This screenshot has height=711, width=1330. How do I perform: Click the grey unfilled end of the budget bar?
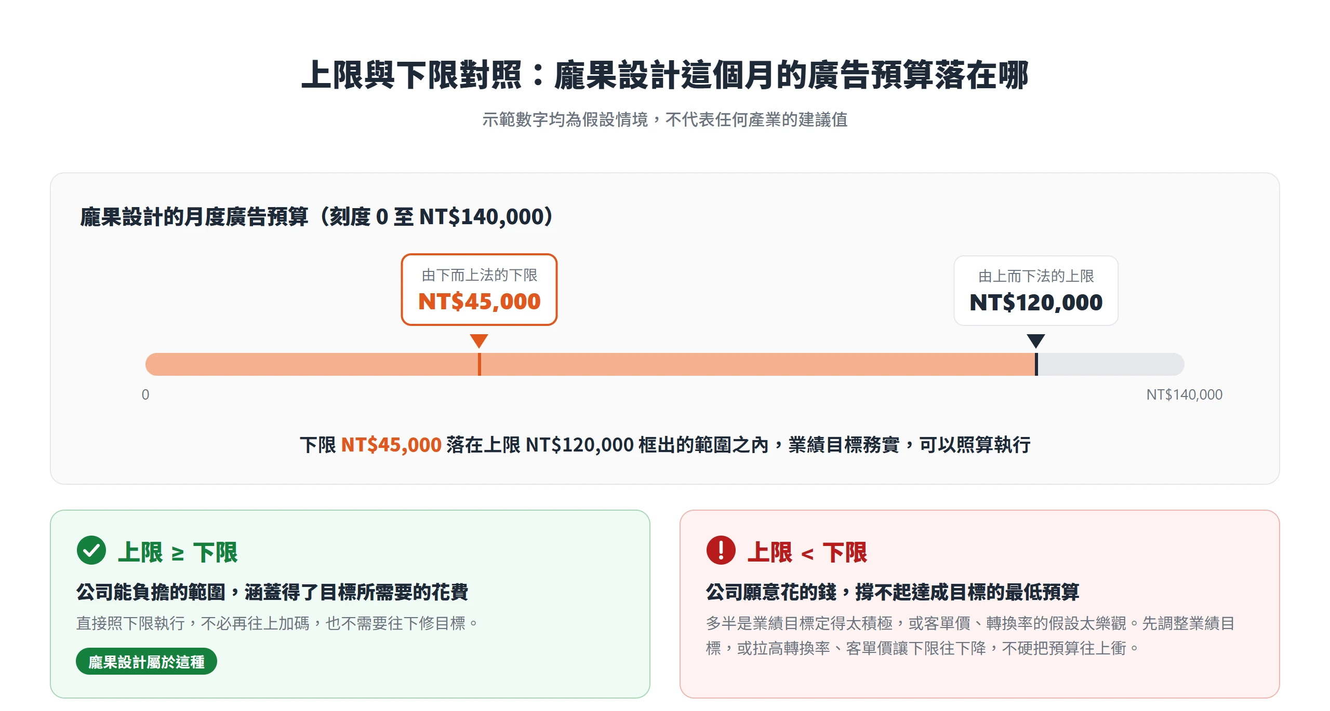(x=1111, y=364)
